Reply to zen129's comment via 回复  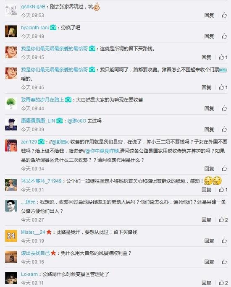click(x=209, y=168)
